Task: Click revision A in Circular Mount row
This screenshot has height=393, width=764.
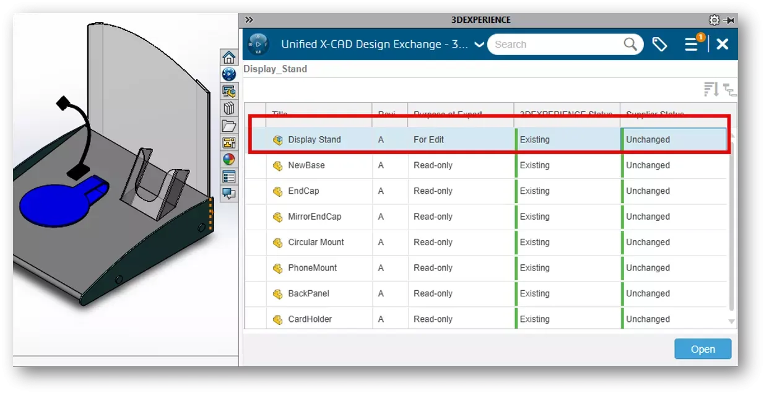Action: [x=381, y=243]
